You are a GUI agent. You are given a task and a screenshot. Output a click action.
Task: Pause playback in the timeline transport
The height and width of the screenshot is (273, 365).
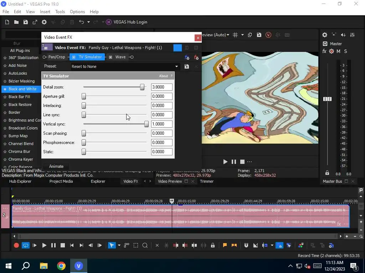[x=53, y=245]
